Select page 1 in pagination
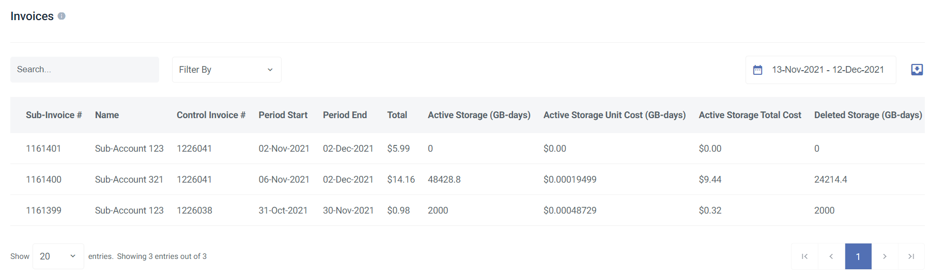Image resolution: width=931 pixels, height=277 pixels. tap(858, 256)
